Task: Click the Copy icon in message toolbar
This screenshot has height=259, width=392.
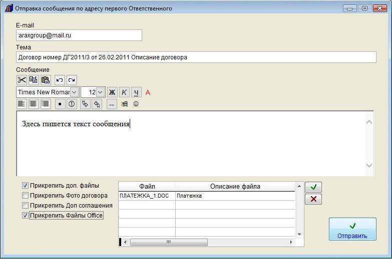Action: 34,80
